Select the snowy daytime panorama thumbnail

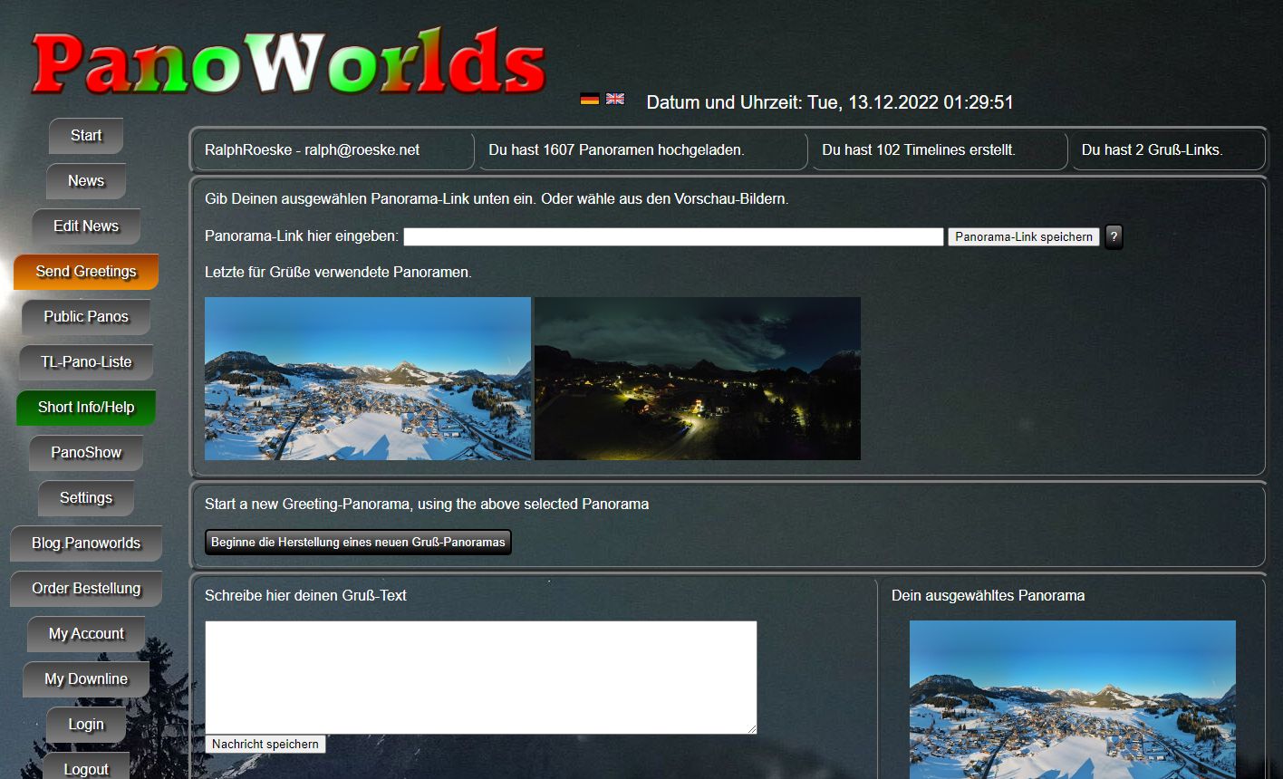(x=368, y=379)
